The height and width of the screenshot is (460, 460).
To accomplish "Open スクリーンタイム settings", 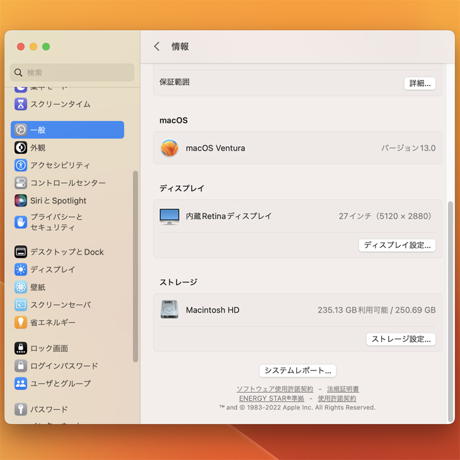I will (67, 104).
